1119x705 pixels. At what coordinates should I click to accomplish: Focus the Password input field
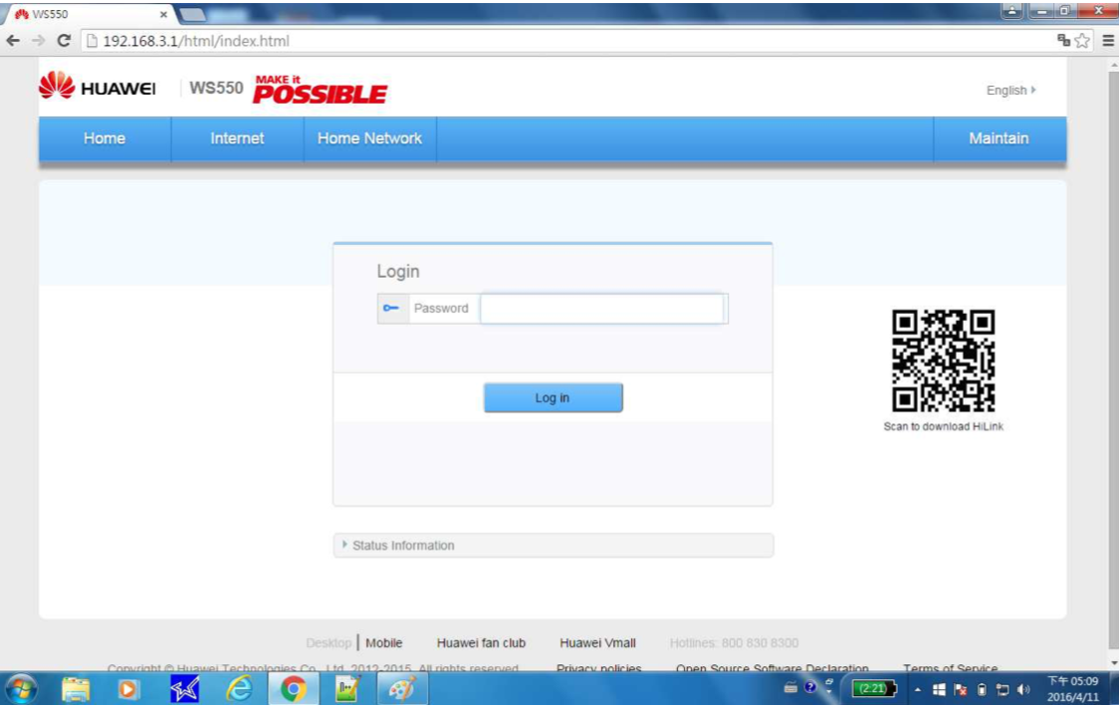point(602,309)
